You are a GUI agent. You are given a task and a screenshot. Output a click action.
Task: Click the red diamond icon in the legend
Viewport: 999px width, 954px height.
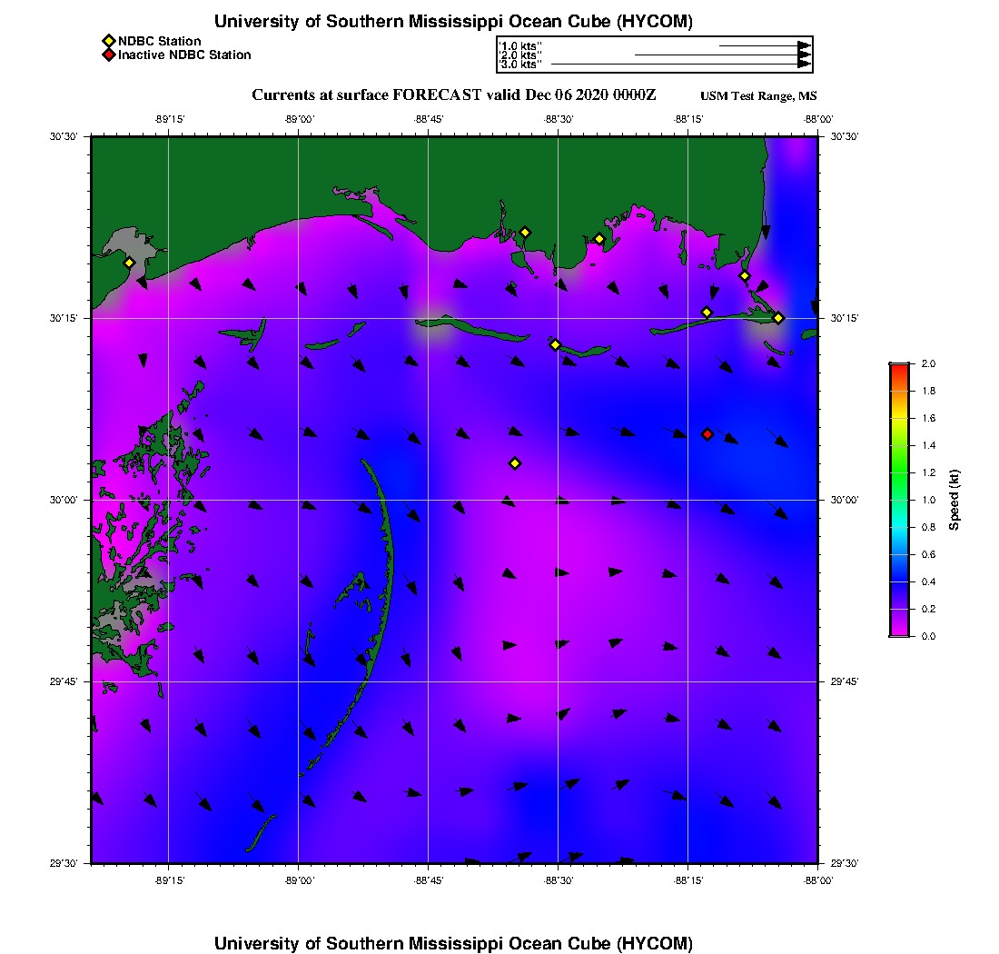point(109,55)
